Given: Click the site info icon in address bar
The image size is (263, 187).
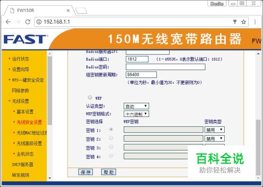Looking at the screenshot, I should click(39, 22).
